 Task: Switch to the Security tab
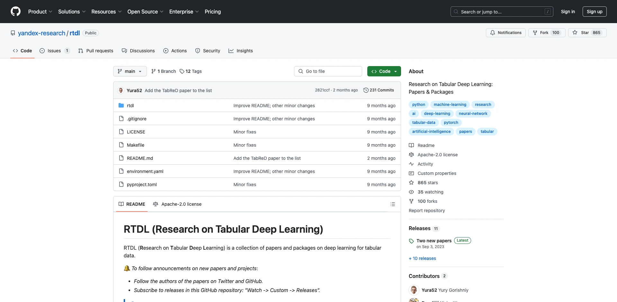point(208,51)
